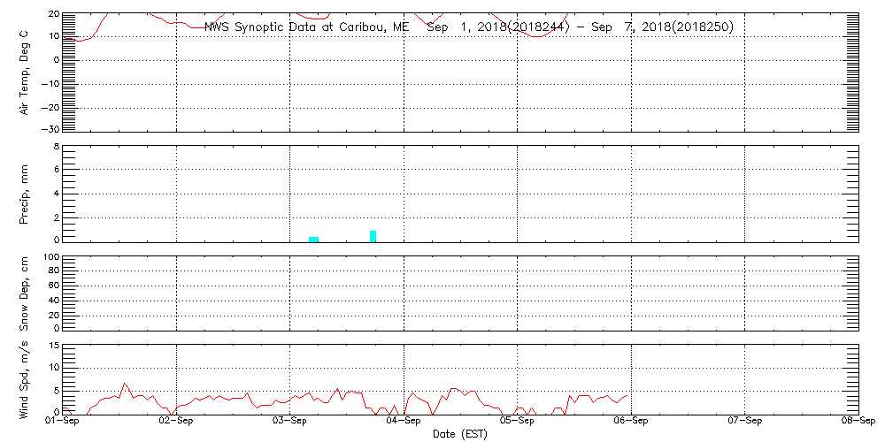Click the 'Air Temp, Deg C' axis label

pos(26,72)
